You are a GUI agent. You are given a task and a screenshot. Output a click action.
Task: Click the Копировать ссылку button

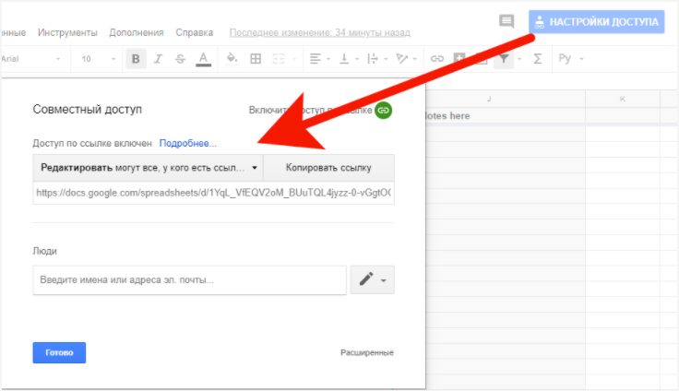(328, 168)
